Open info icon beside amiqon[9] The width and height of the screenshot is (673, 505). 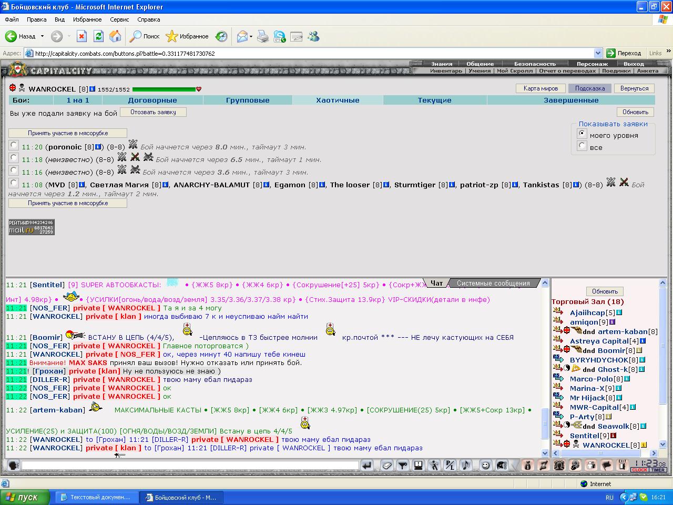[613, 322]
